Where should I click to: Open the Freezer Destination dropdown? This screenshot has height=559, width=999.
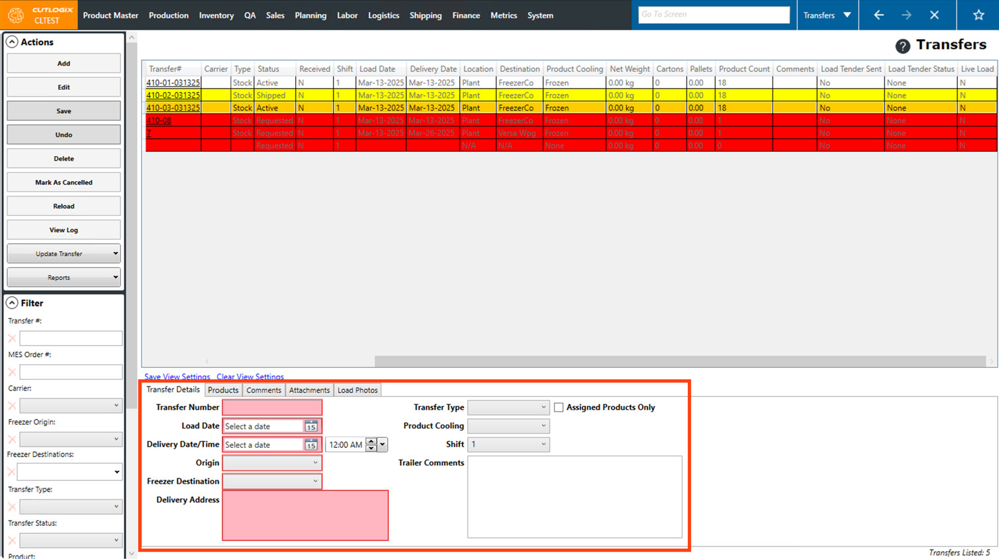pos(271,482)
